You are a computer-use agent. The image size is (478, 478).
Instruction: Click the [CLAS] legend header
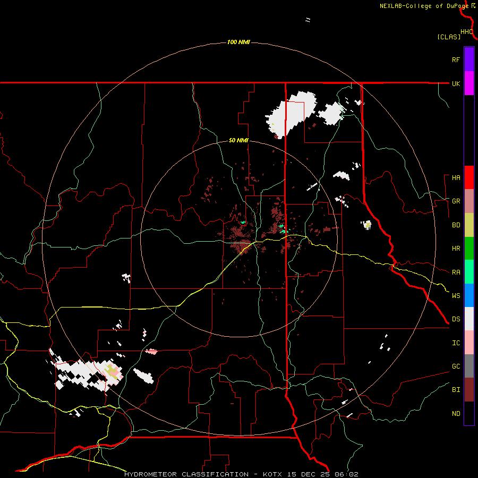point(449,37)
